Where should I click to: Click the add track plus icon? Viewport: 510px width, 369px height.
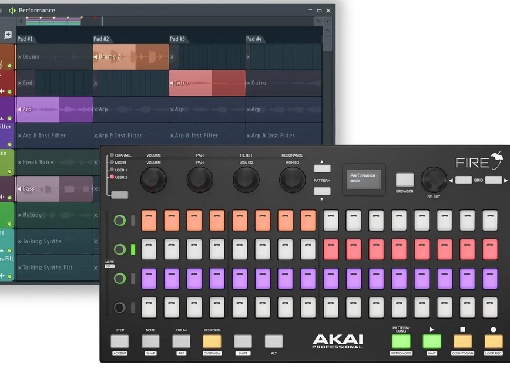tap(8, 35)
